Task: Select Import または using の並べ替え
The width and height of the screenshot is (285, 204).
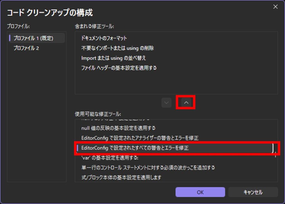Action: [114, 58]
